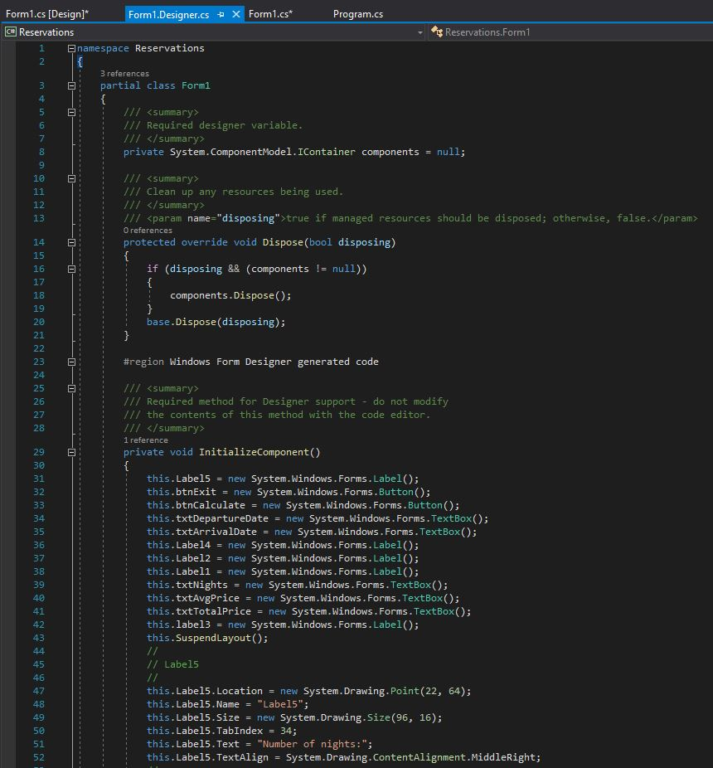
Task: Open the Program.cs tab
Action: point(358,14)
